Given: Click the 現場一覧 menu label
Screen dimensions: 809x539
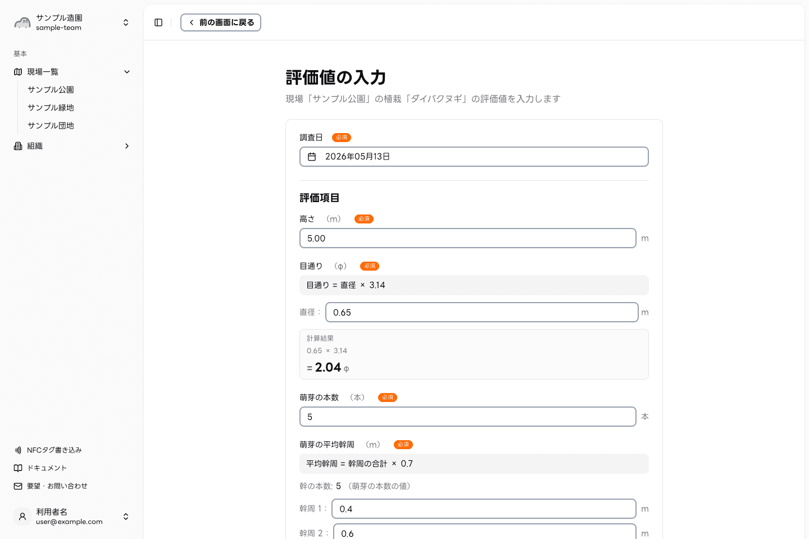Looking at the screenshot, I should (x=43, y=72).
